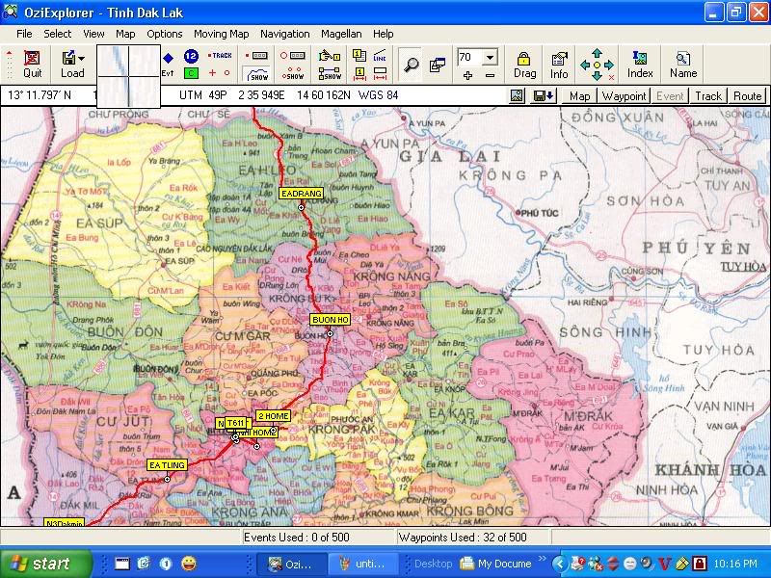This screenshot has height=578, width=771.
Task: Click the small red X near arrows
Action: click(x=611, y=78)
